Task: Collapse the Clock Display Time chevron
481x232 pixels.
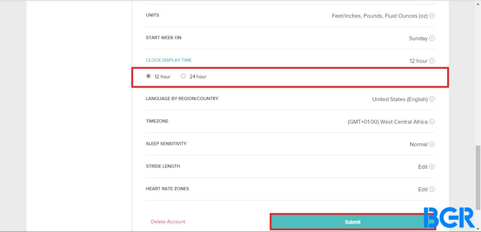Action: (432, 61)
